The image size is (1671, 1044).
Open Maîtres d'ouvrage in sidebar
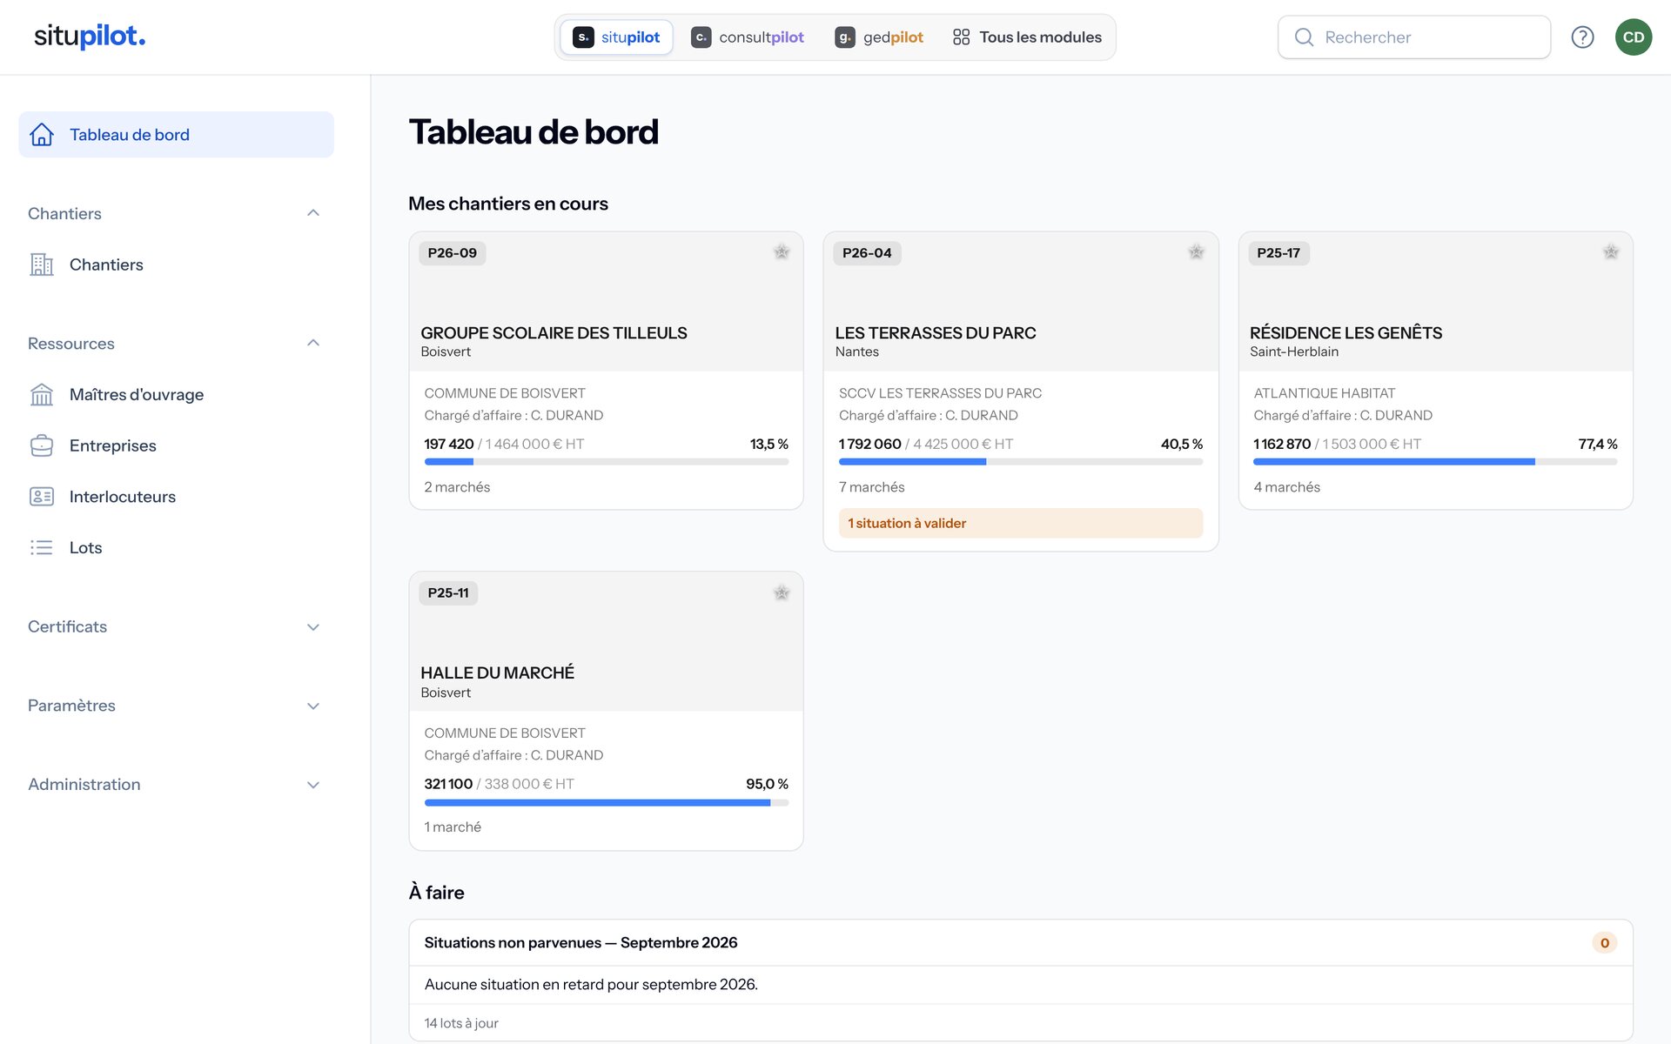(177, 394)
